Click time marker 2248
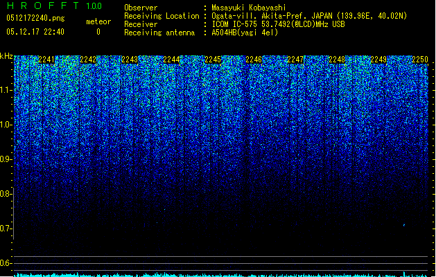The image size is (436, 277). [x=337, y=60]
